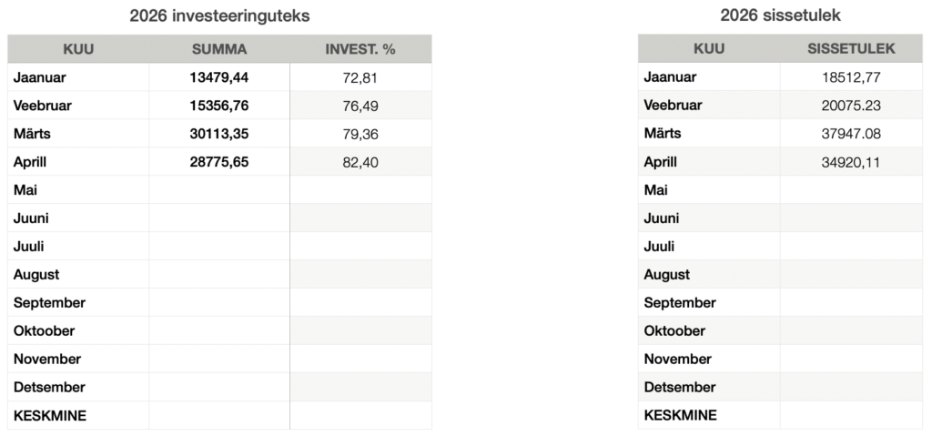Click the Veebruar SUMMA value 15356,76
932x446 pixels.
pos(218,106)
